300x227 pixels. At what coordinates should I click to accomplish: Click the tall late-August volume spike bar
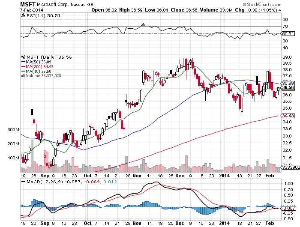pyautogui.click(x=32, y=156)
